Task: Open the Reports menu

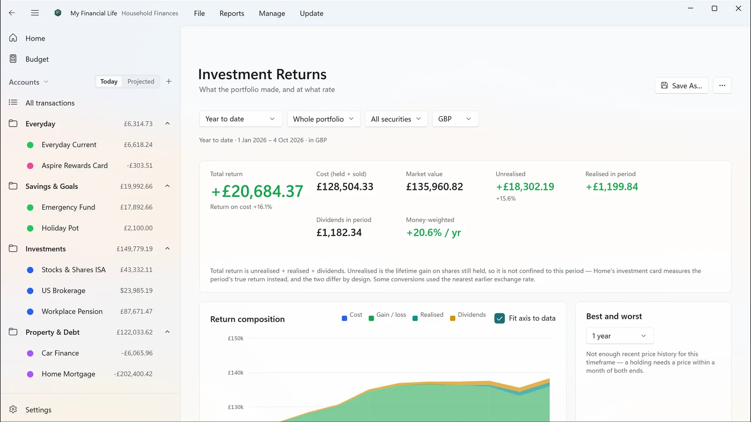Action: (232, 13)
